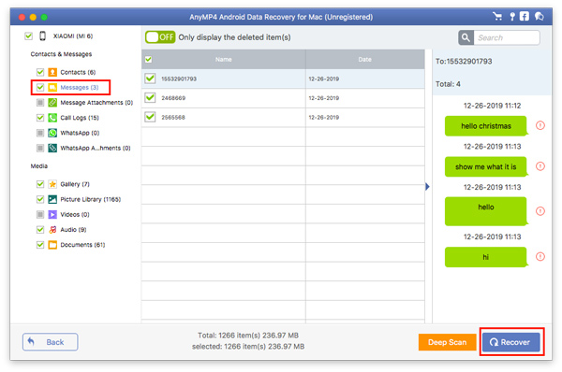Sort list by Name column header
Image resolution: width=562 pixels, height=372 pixels.
pos(224,60)
